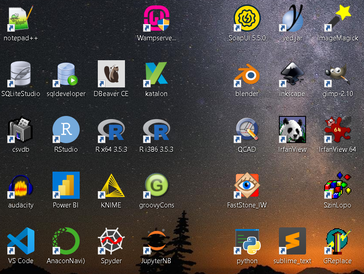
Task: Select the GReplace icon
Action: point(338,241)
